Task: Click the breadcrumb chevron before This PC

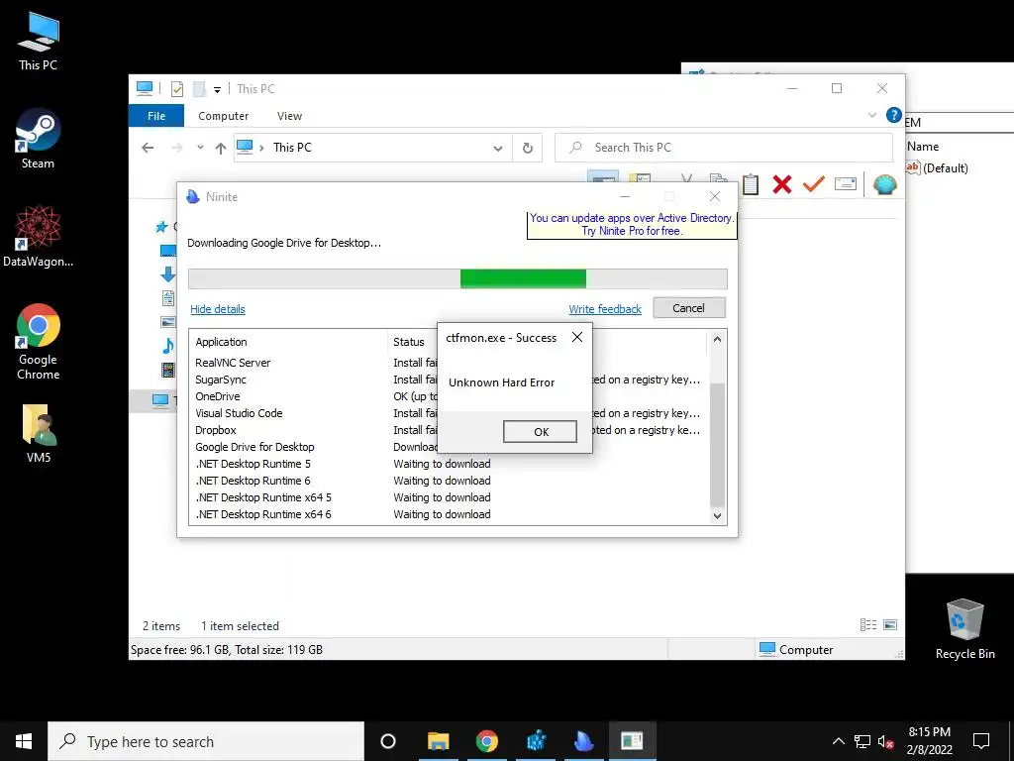Action: 261,149
